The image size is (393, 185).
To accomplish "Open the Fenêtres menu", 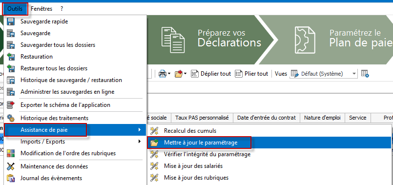I will click(x=41, y=9).
